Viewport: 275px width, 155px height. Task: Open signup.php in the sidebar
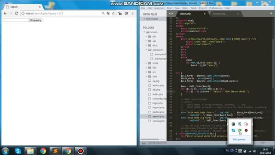159,121
